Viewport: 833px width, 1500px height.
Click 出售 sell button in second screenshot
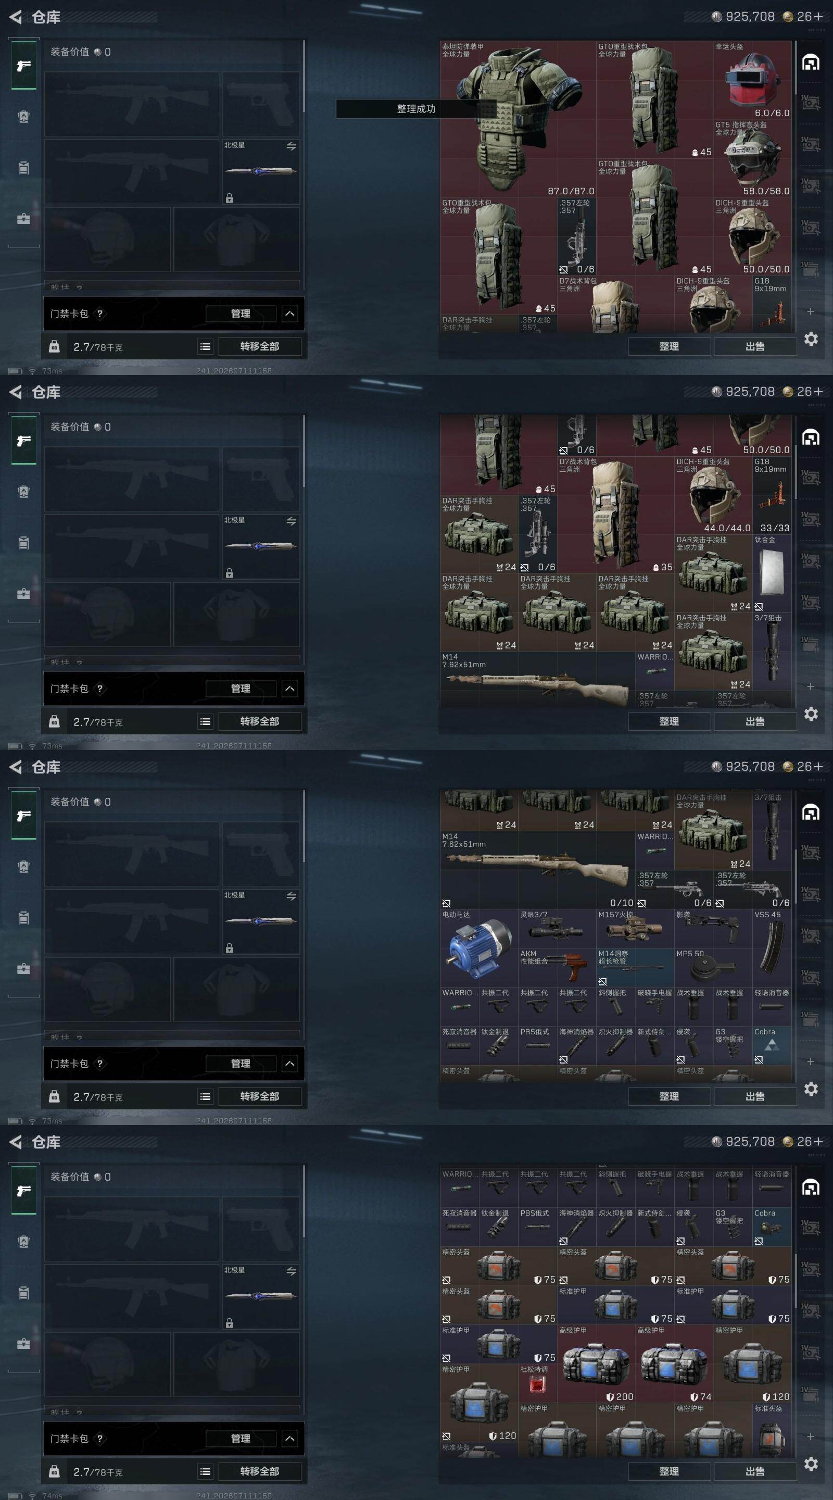tap(755, 721)
